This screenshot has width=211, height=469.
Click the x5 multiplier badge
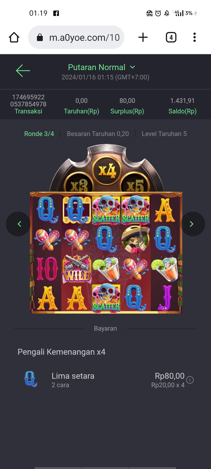[x=135, y=184]
